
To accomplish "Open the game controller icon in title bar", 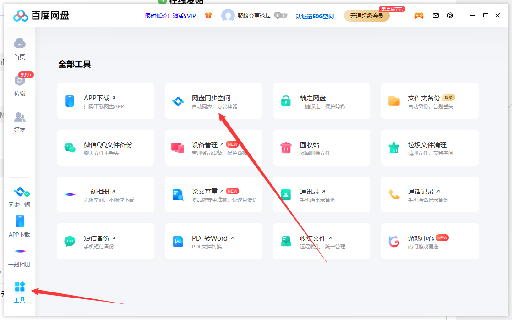I will (x=419, y=16).
